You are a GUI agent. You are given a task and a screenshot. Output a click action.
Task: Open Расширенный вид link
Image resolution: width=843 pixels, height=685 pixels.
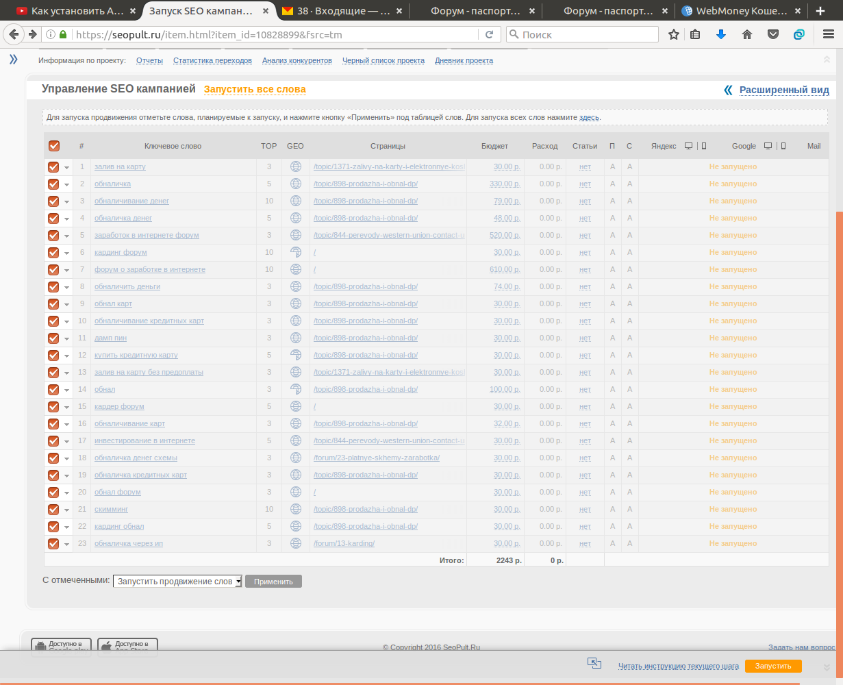[x=784, y=90]
